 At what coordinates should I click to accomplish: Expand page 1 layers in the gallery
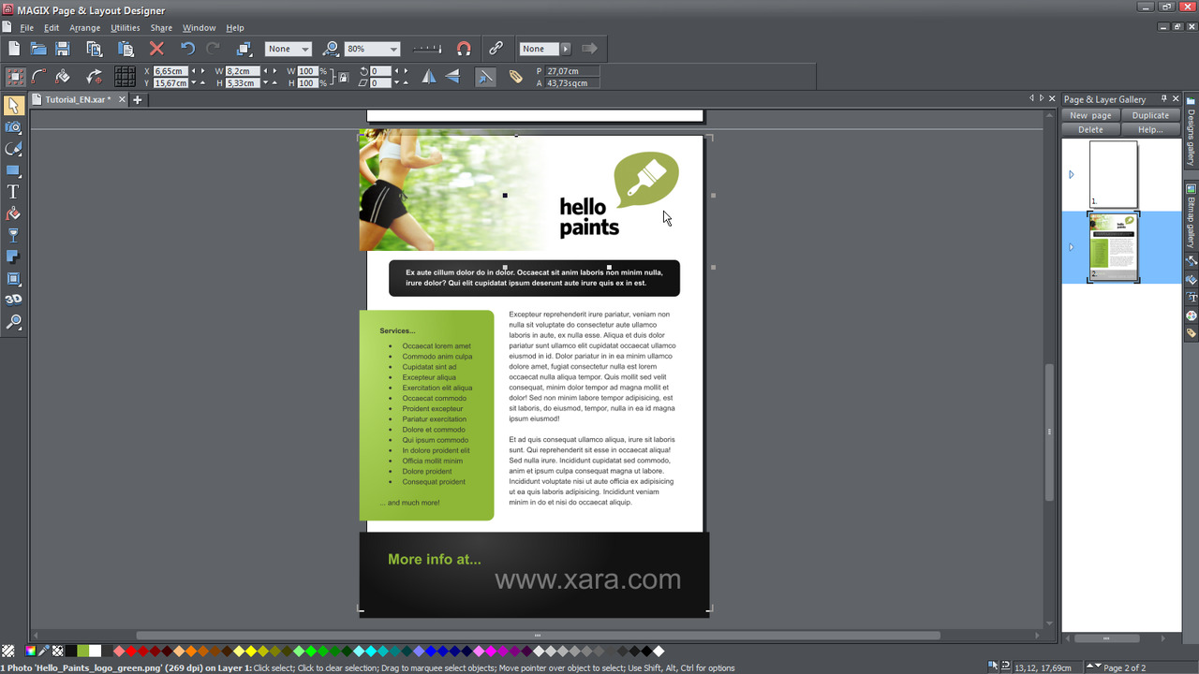click(x=1072, y=174)
